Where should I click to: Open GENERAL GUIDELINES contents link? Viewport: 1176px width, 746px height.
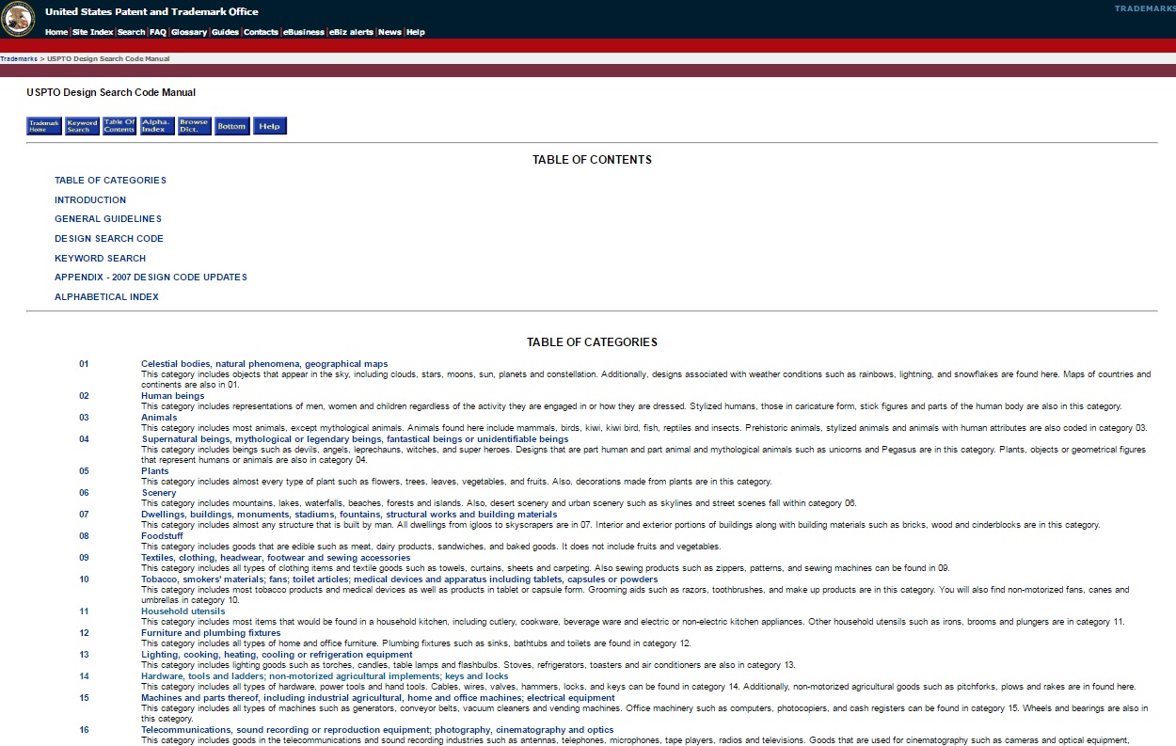coord(108,219)
